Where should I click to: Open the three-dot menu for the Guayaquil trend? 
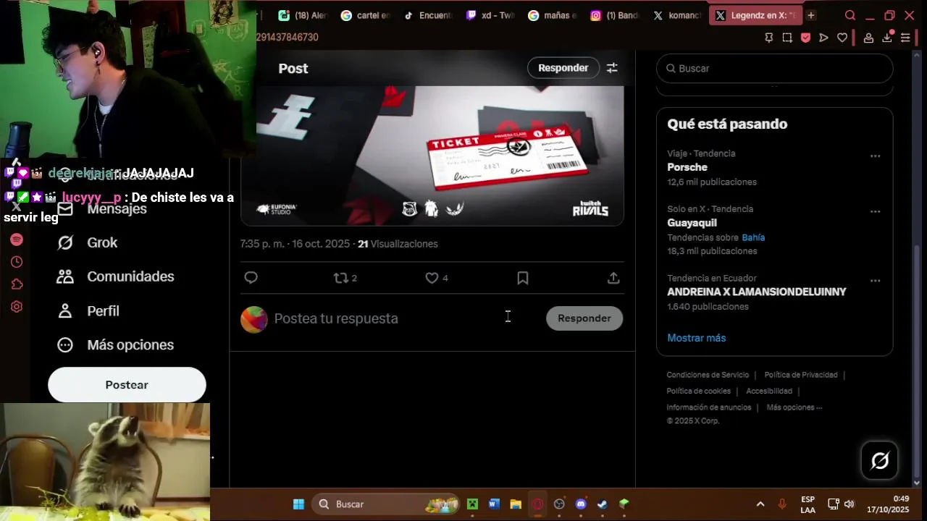(875, 212)
